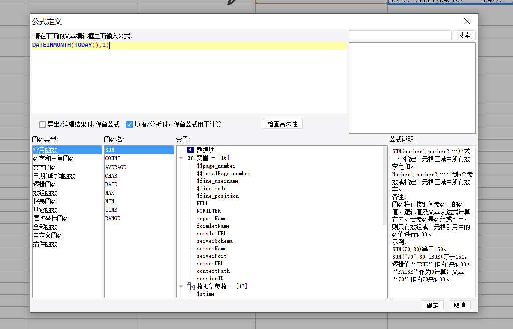This screenshot has height=329, width=513.
Task: Collapse the 变量 tree node
Action: coord(181,158)
